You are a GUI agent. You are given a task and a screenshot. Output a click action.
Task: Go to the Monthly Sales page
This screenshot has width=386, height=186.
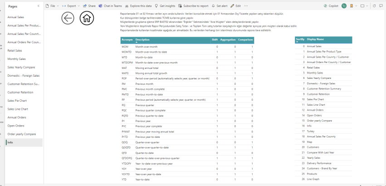point(16,59)
